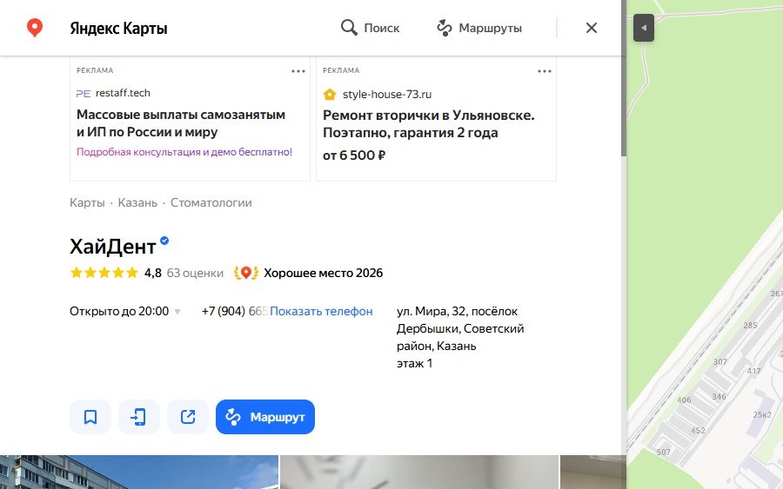Collapse the side panel with arrow toggle
This screenshot has width=783, height=489.
tap(644, 28)
